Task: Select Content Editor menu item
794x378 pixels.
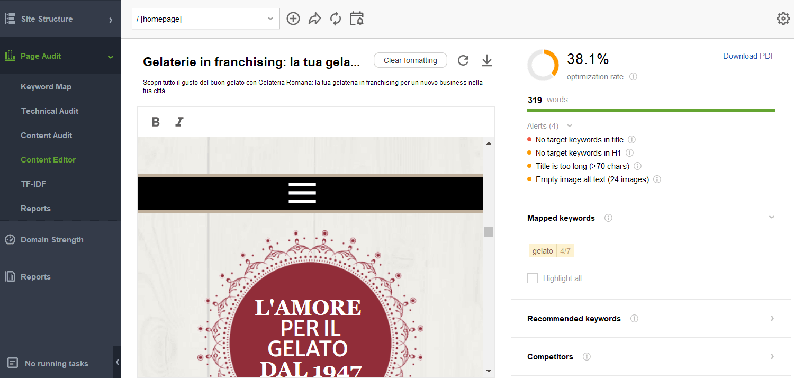Action: [48, 160]
